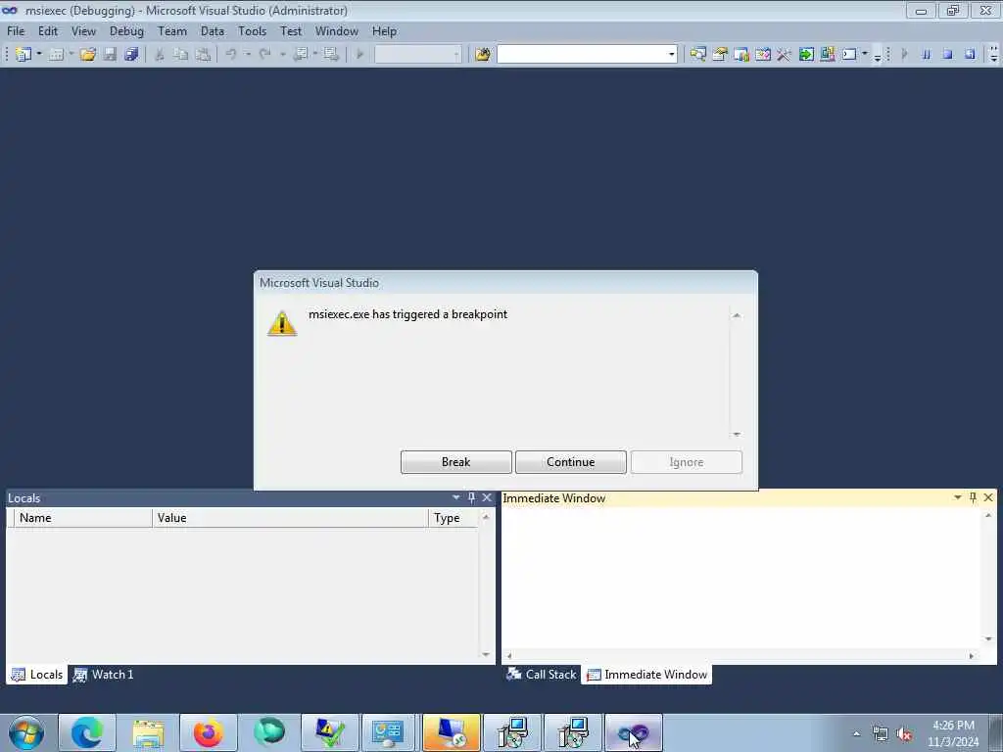
Task: Toggle auto-hide pin on Locals panel
Action: (471, 497)
